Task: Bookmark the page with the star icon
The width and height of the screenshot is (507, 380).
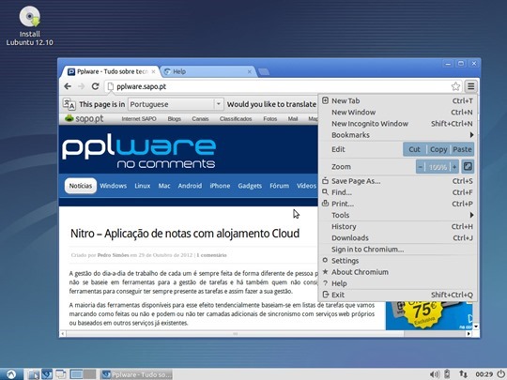Action: point(455,86)
